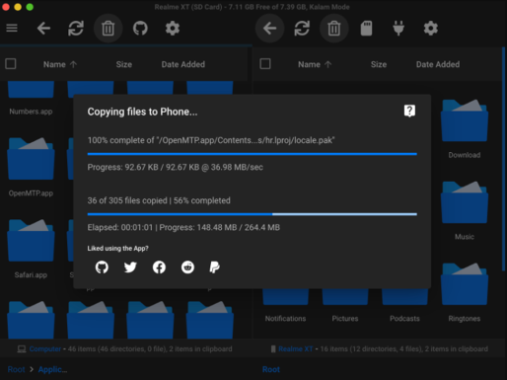Click the current file progress bar
Image resolution: width=507 pixels, height=380 pixels.
click(253, 154)
